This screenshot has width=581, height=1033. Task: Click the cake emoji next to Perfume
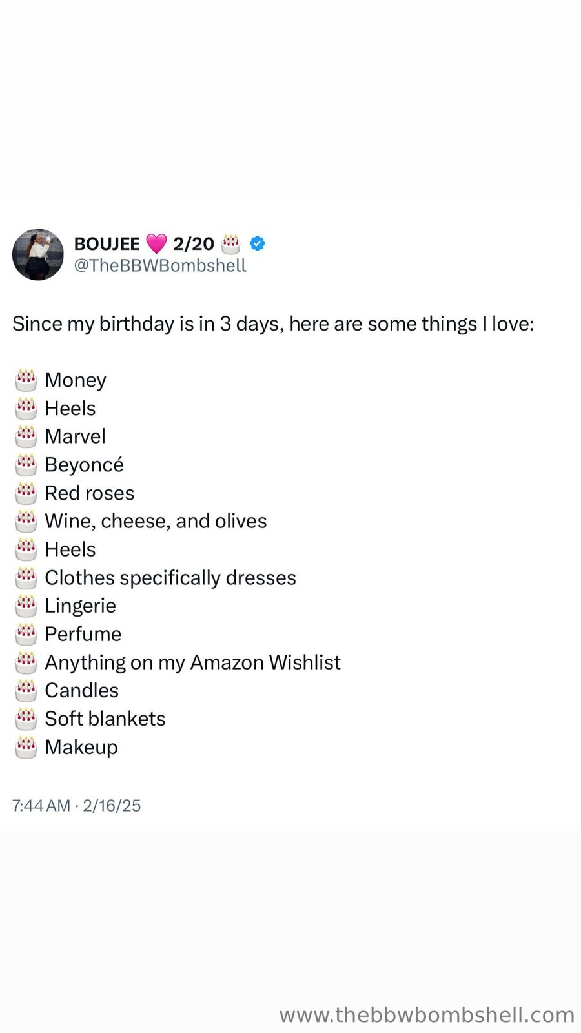(26, 634)
